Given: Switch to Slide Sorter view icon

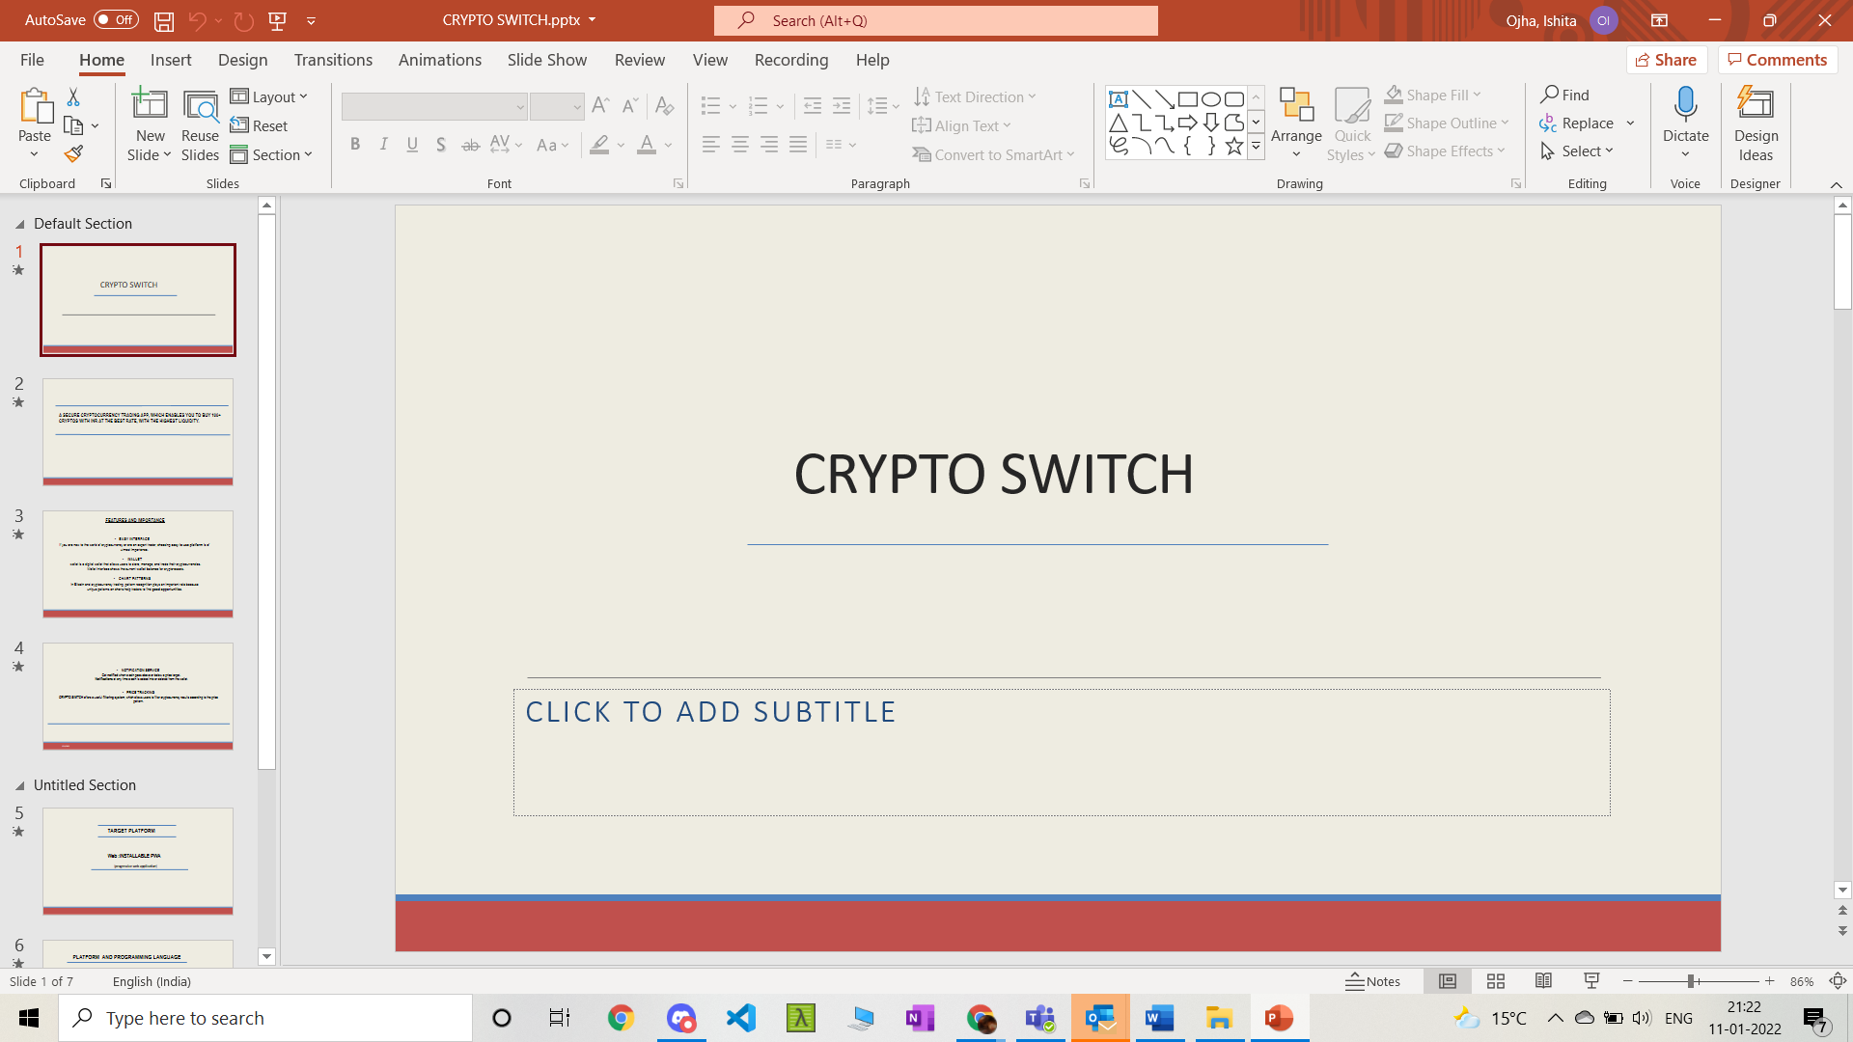Looking at the screenshot, I should [x=1496, y=981].
